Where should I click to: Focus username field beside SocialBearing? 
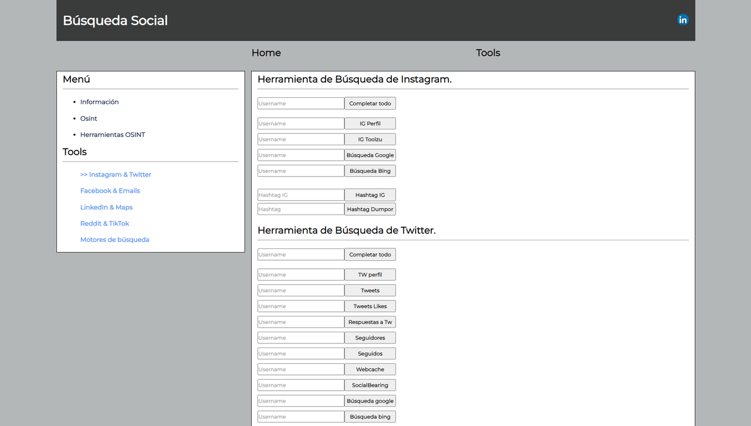301,386
